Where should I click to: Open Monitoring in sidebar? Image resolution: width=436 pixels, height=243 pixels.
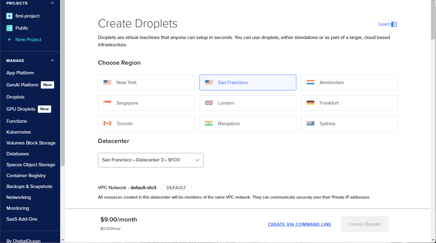[x=18, y=208]
